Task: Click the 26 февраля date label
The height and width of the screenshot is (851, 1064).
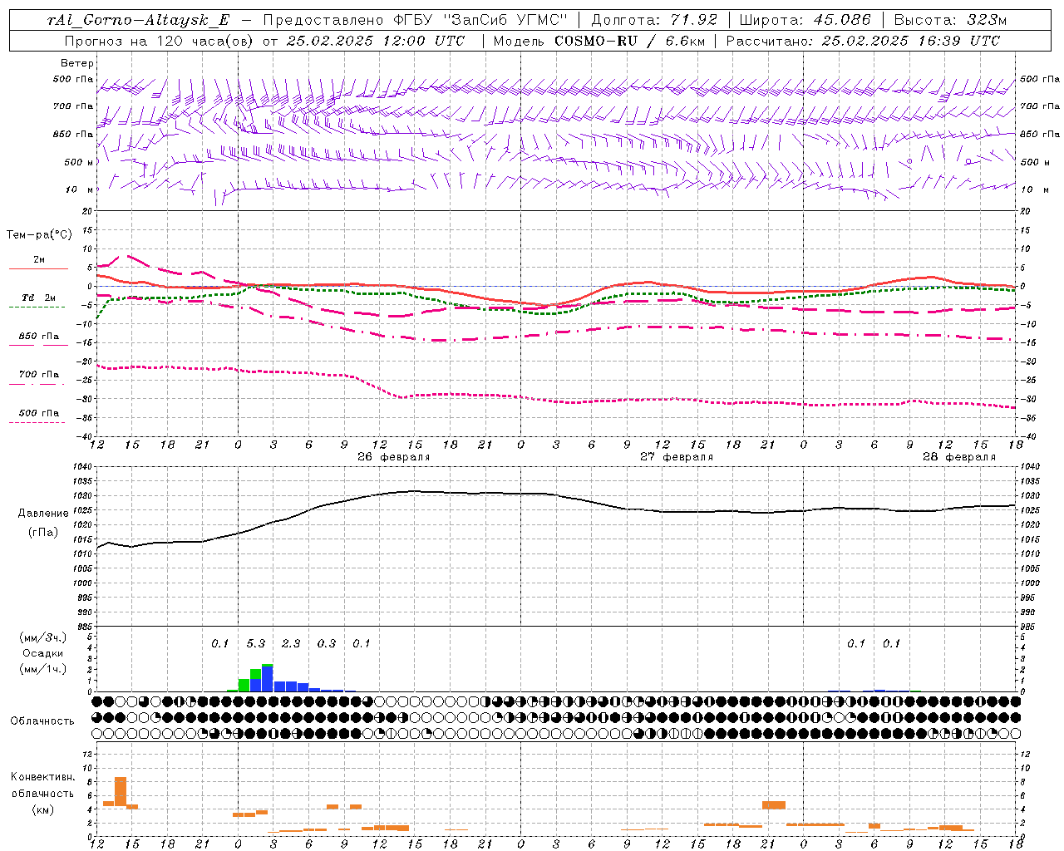Action: [394, 457]
